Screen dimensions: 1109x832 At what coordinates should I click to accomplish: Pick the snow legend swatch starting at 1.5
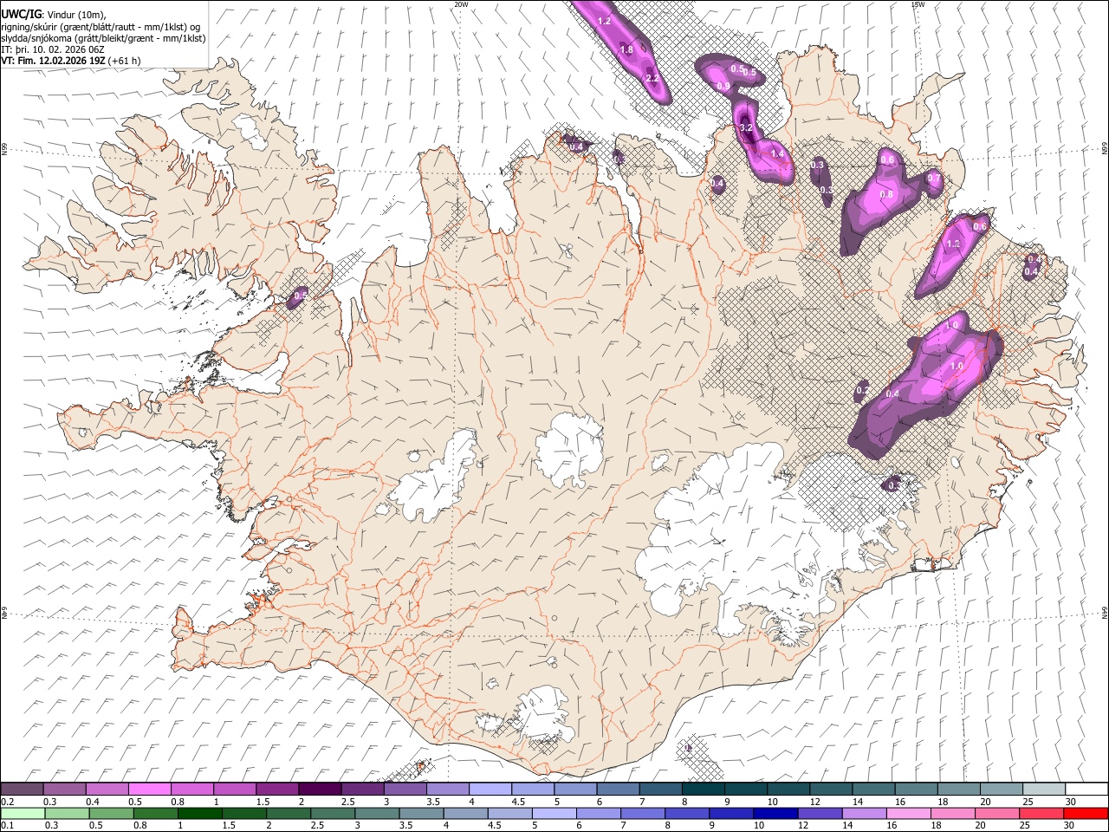tap(277, 790)
